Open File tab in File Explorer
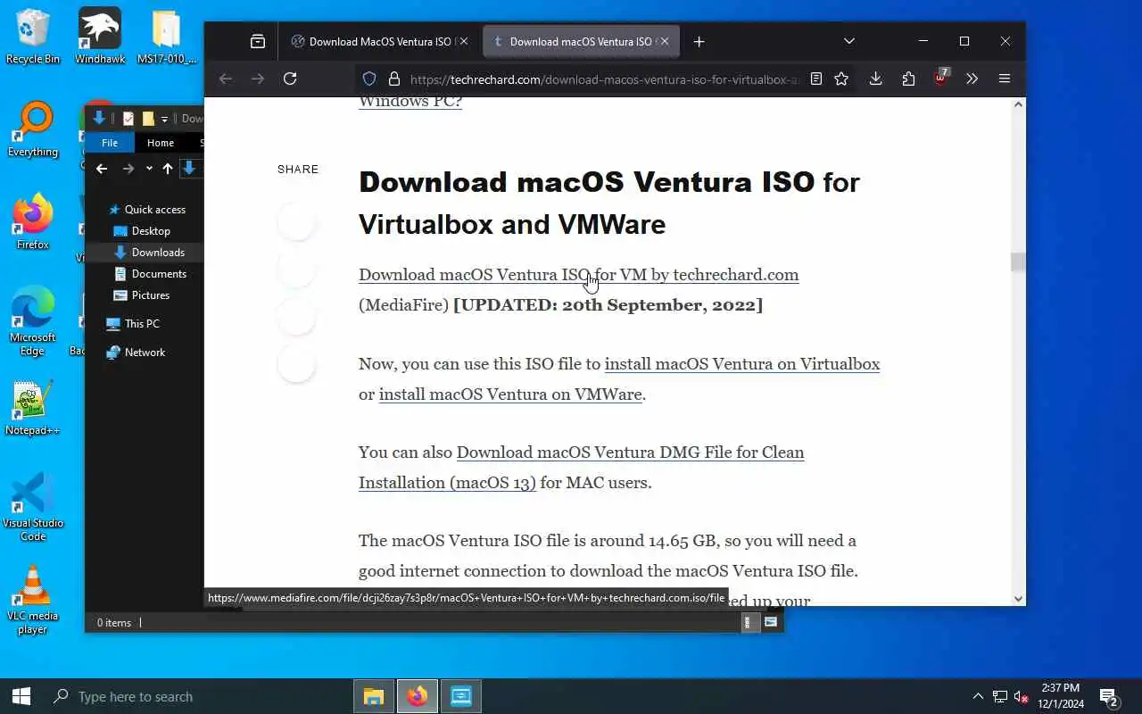Image resolution: width=1142 pixels, height=714 pixels. click(110, 143)
